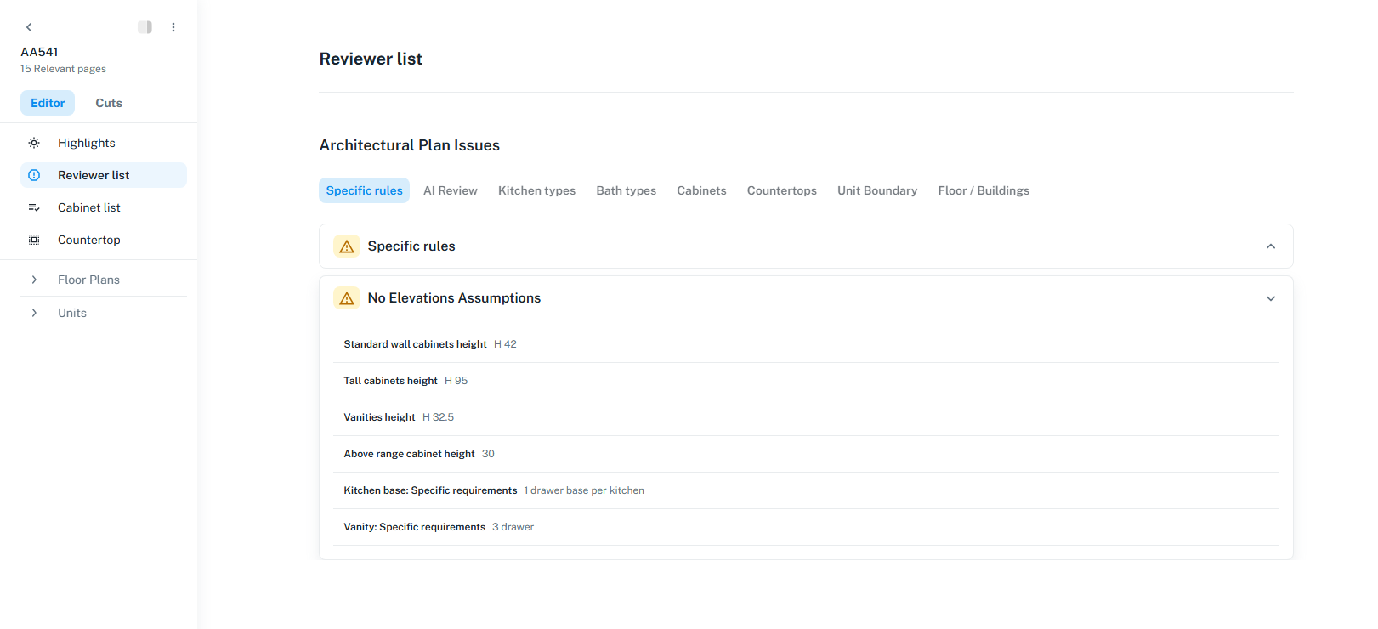Open the AI Review tab
The image size is (1378, 629).
click(451, 190)
